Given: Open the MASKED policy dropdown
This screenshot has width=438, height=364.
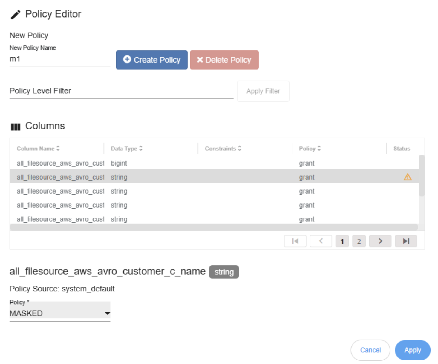Looking at the screenshot, I should (x=60, y=313).
